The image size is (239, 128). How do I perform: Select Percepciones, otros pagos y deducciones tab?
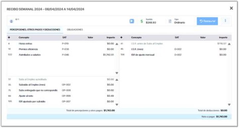pos(35,30)
